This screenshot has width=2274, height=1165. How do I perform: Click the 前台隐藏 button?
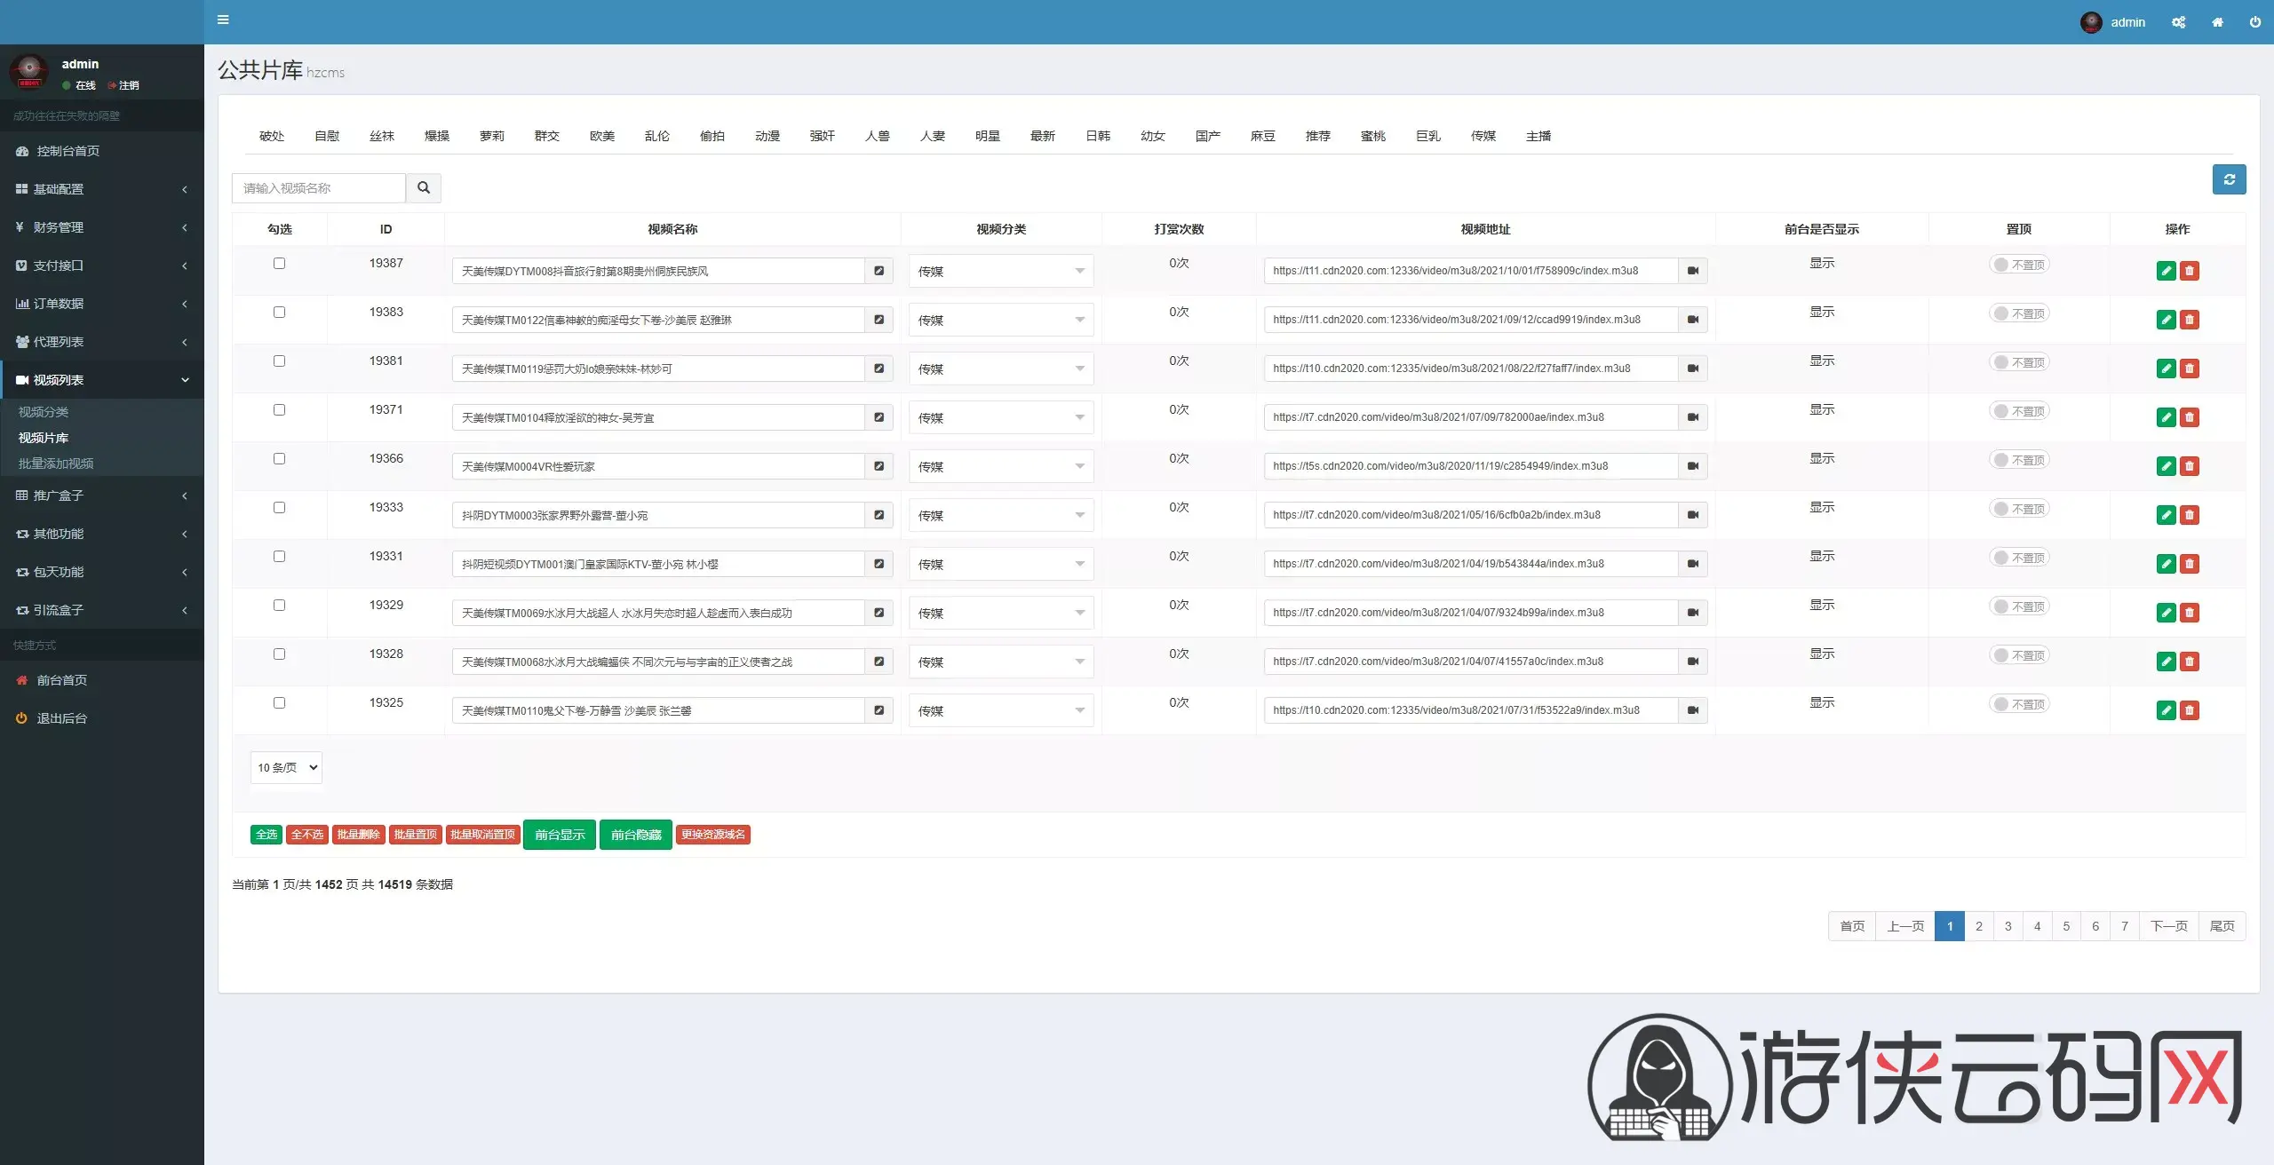(x=636, y=835)
